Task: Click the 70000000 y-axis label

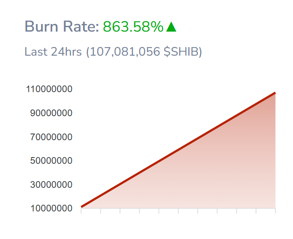Action: (x=51, y=137)
